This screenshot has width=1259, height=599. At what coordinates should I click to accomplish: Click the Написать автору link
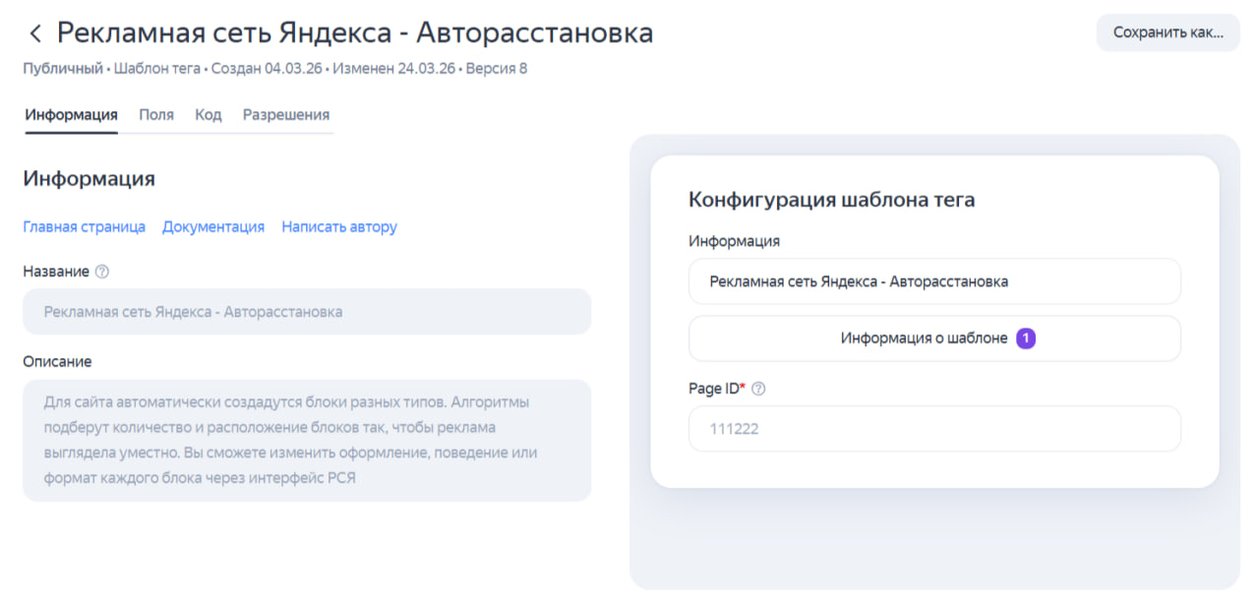(339, 227)
